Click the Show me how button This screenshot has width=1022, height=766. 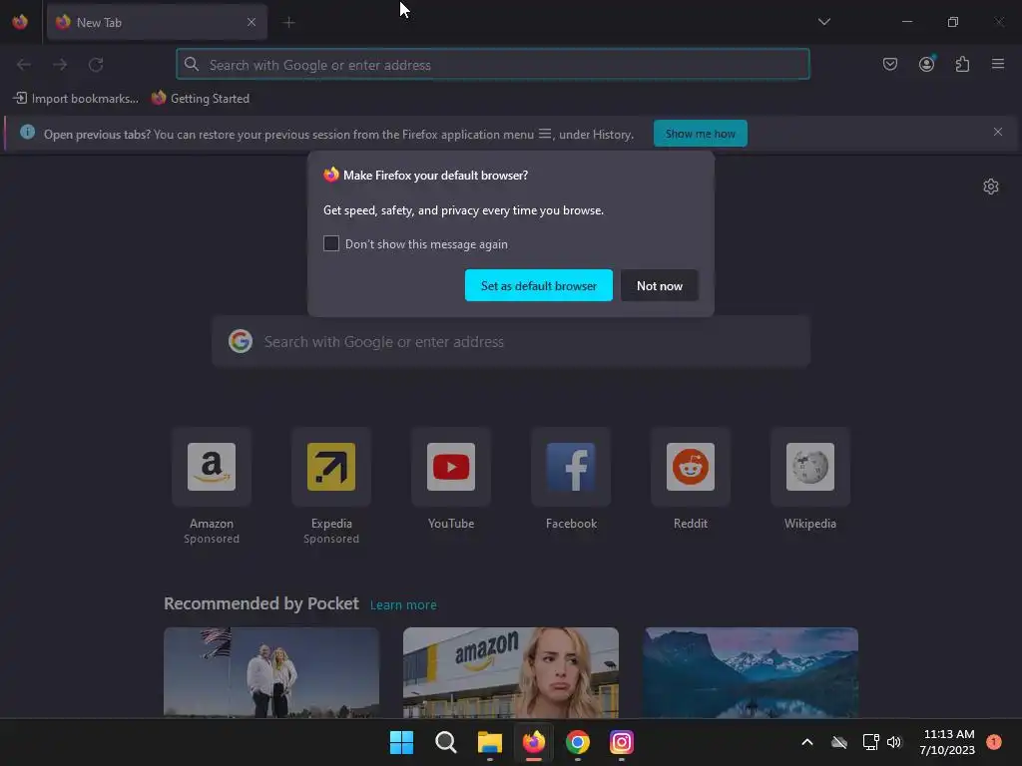tap(700, 134)
